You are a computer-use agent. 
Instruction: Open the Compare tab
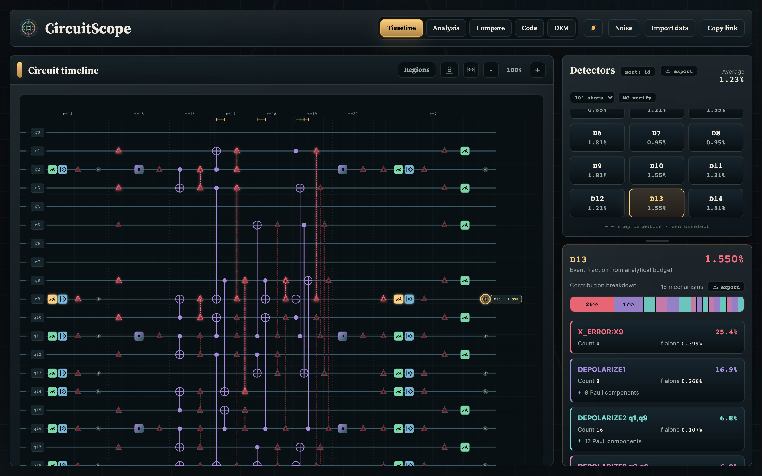tap(490, 28)
